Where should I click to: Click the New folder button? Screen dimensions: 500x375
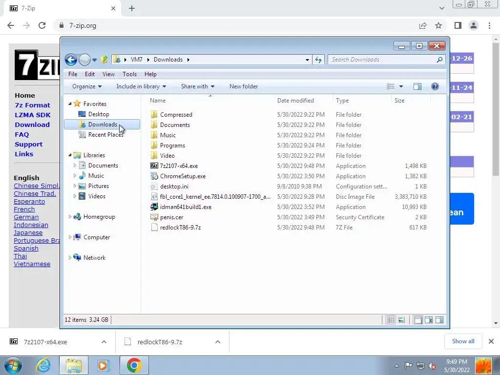(244, 86)
